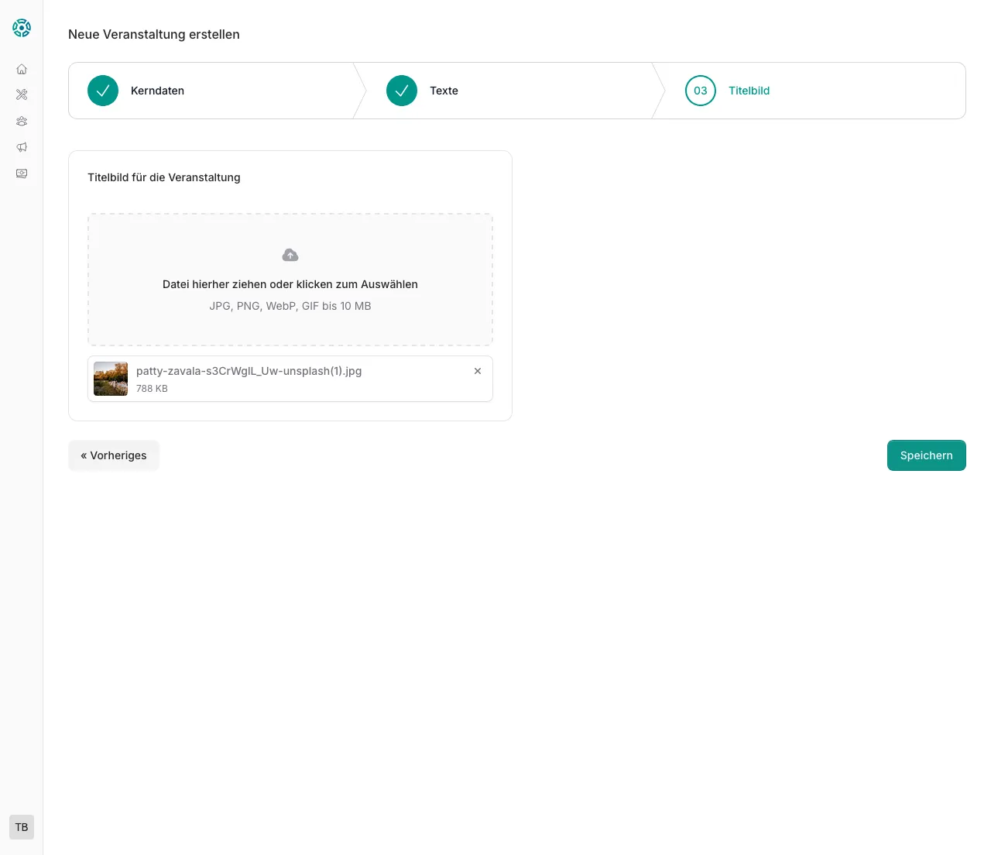Viewport: 991px width, 855px height.
Task: Click the Kerndaten checkmark circle
Action: 103,91
